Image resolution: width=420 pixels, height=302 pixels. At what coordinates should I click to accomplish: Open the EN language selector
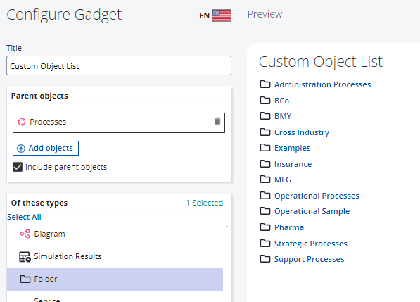(205, 15)
